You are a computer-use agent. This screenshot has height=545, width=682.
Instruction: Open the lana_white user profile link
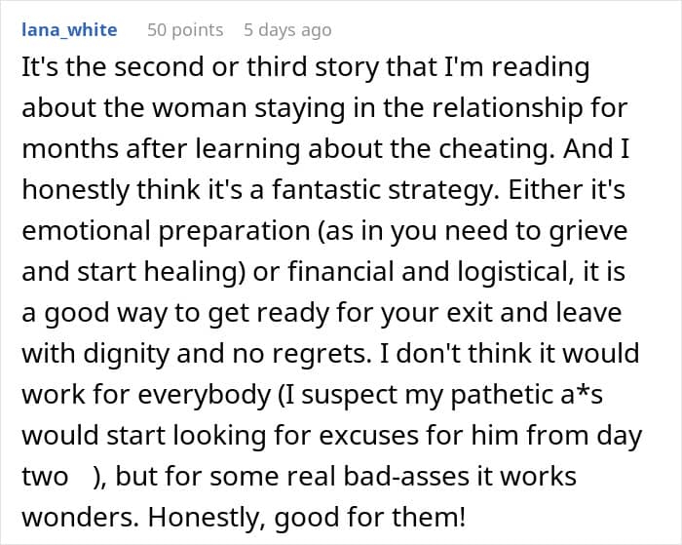(69, 30)
